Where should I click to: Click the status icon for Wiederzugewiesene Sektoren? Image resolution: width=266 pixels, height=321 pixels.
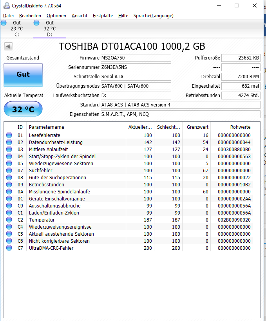[x=9, y=163]
